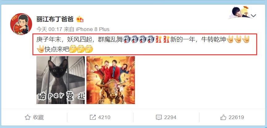Image resolution: width=267 pixels, height=128 pixels.
Task: Click the thumbs-up like icon
Action: (223, 117)
